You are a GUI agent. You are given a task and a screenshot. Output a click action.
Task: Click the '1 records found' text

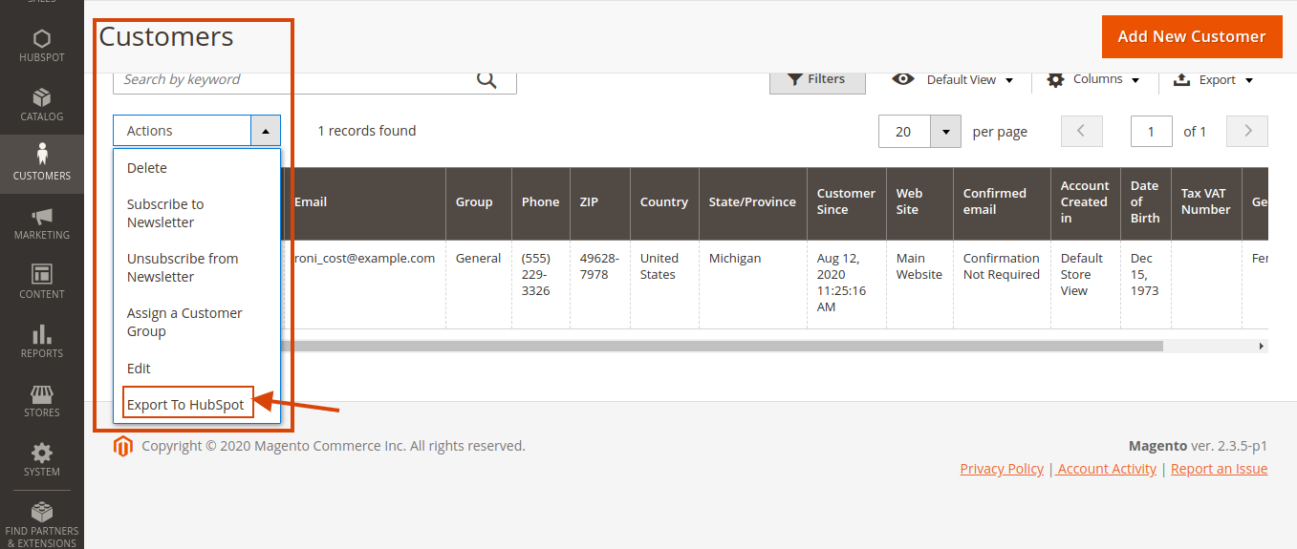coord(367,131)
